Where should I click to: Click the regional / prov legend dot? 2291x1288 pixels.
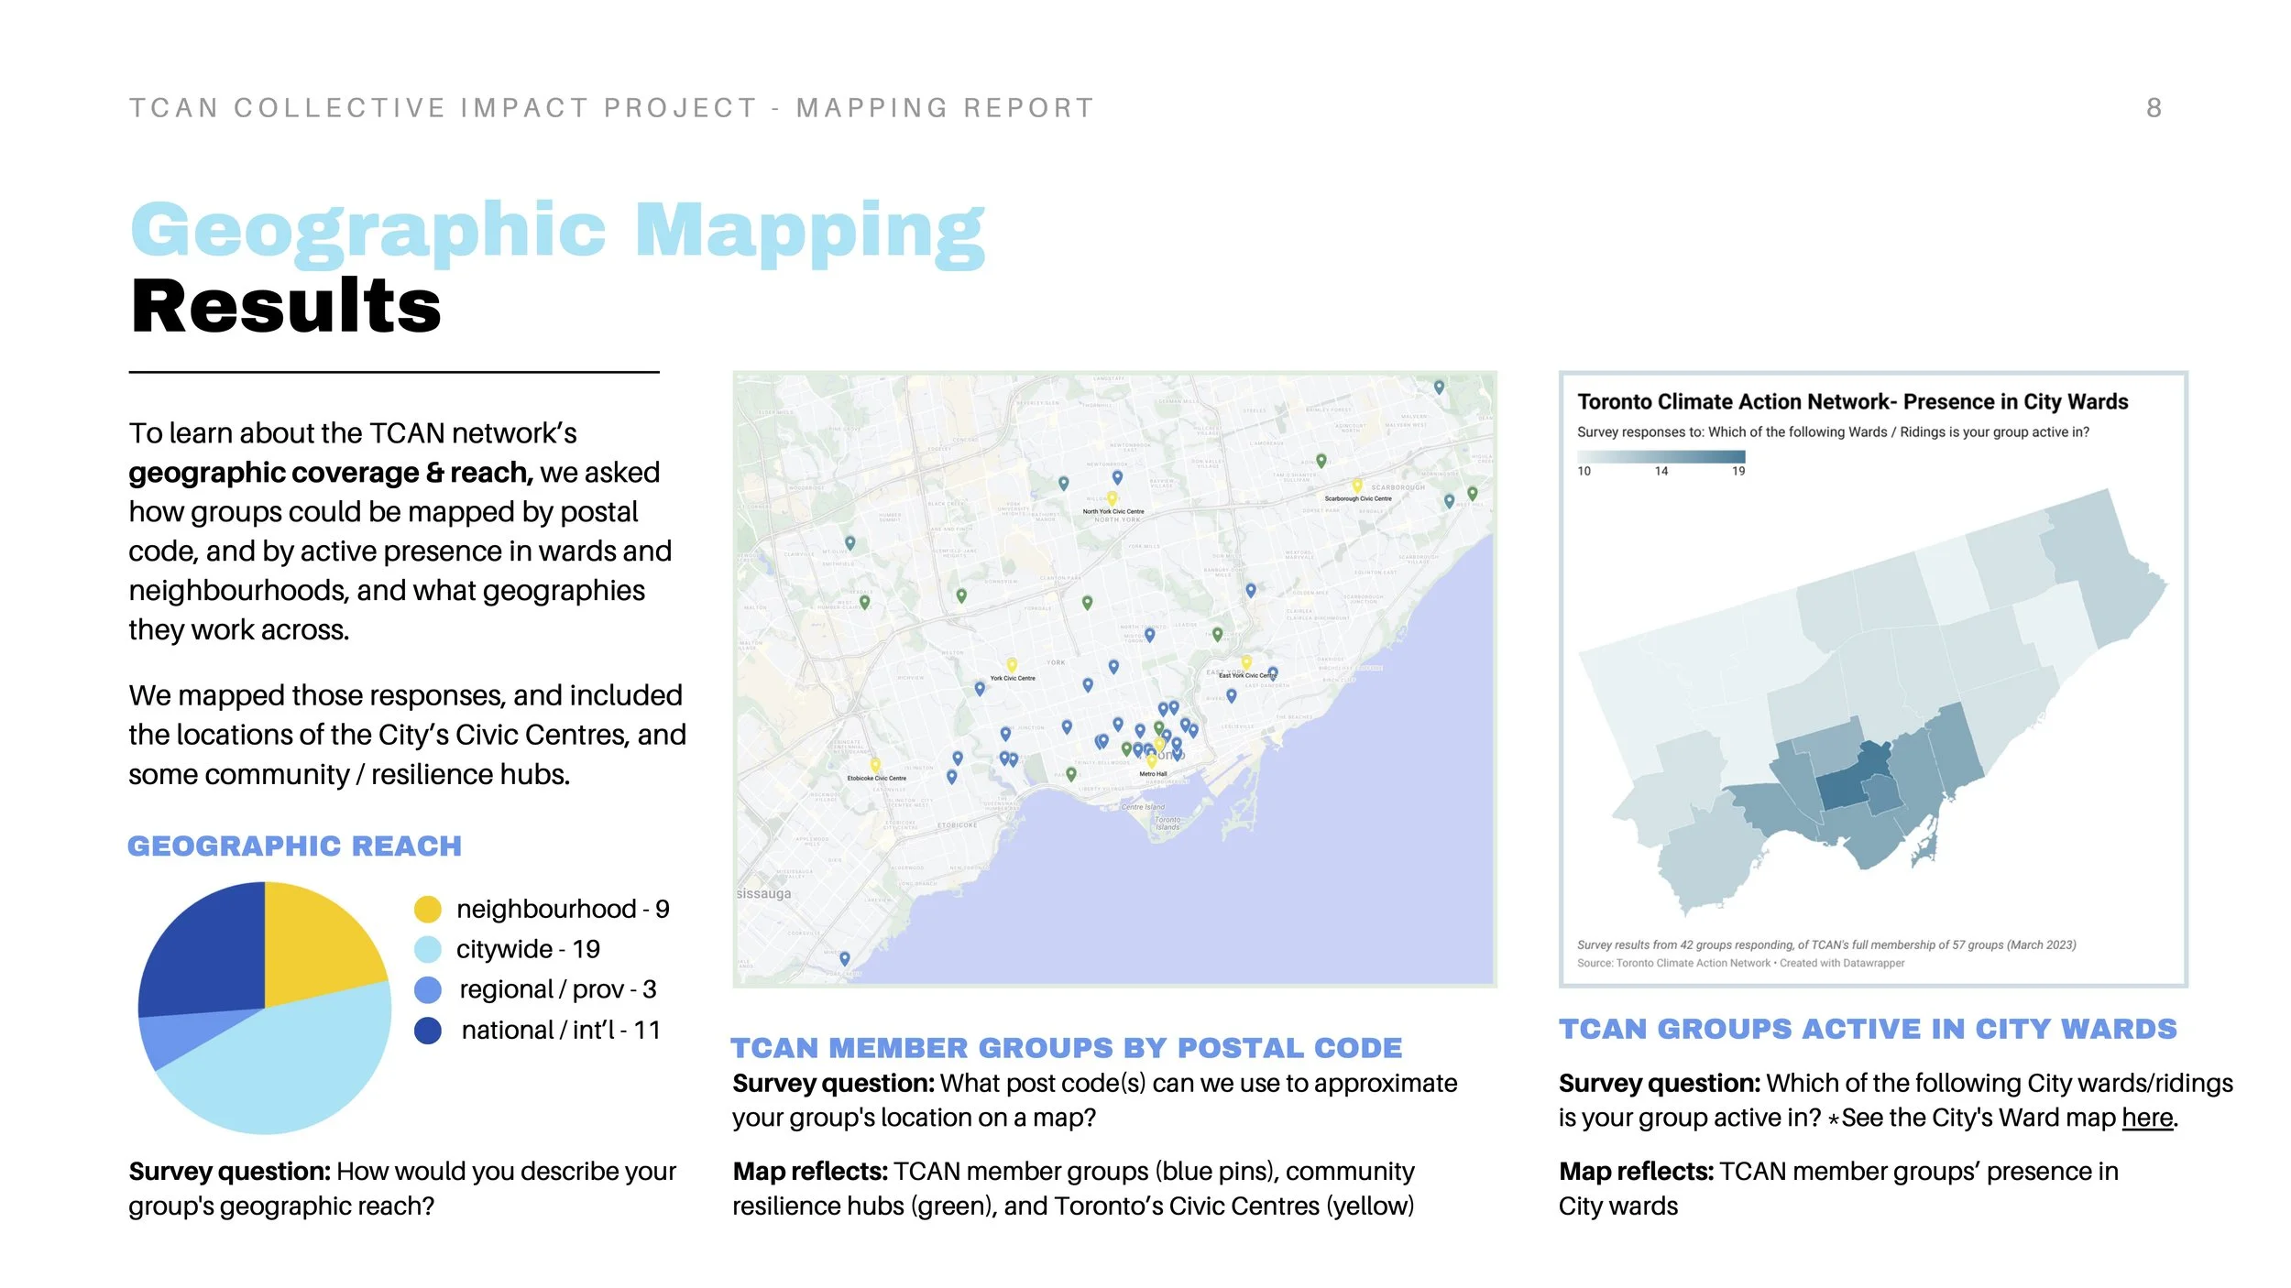428,989
